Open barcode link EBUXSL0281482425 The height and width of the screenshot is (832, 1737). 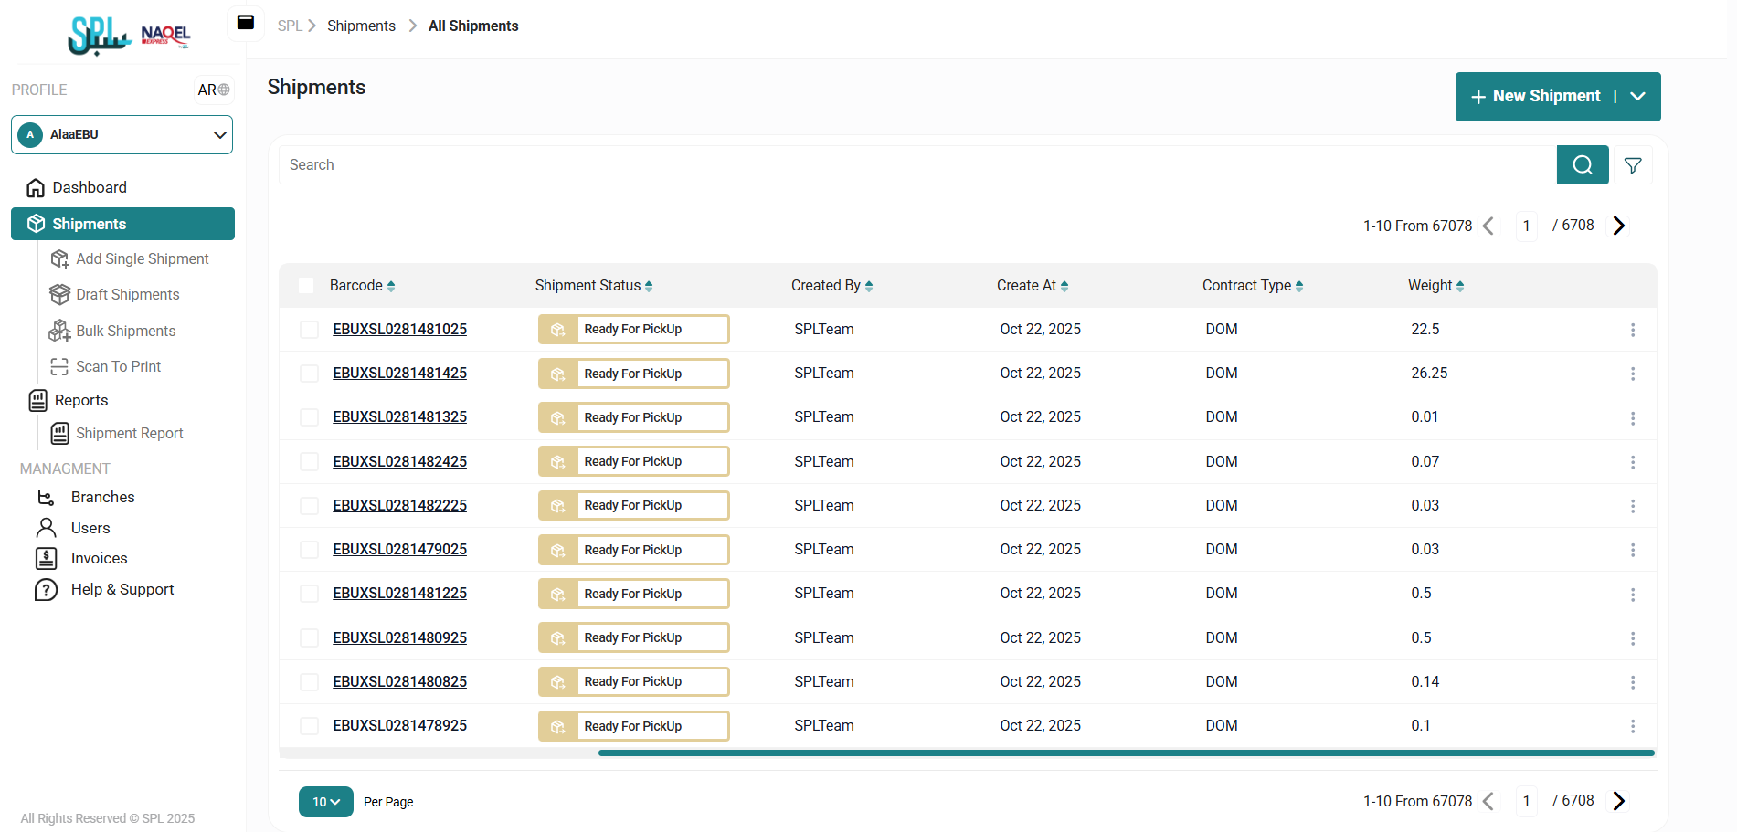399,461
